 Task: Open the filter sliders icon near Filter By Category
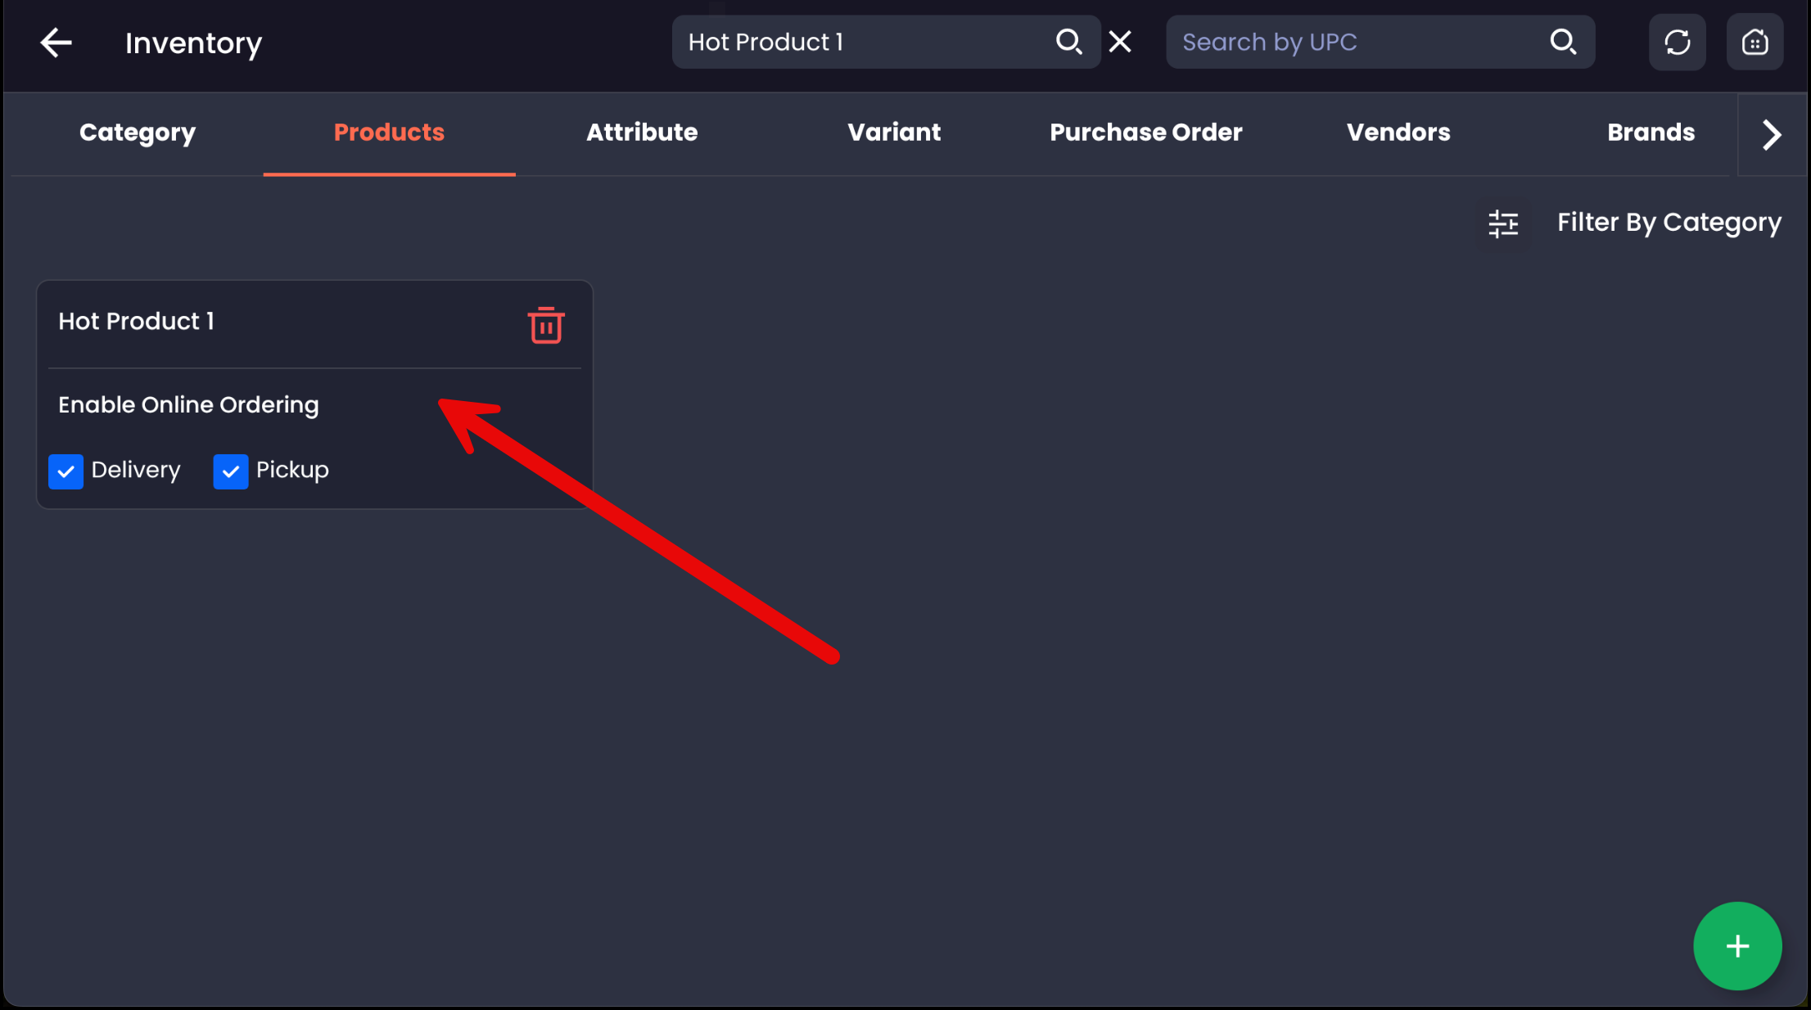1503,223
